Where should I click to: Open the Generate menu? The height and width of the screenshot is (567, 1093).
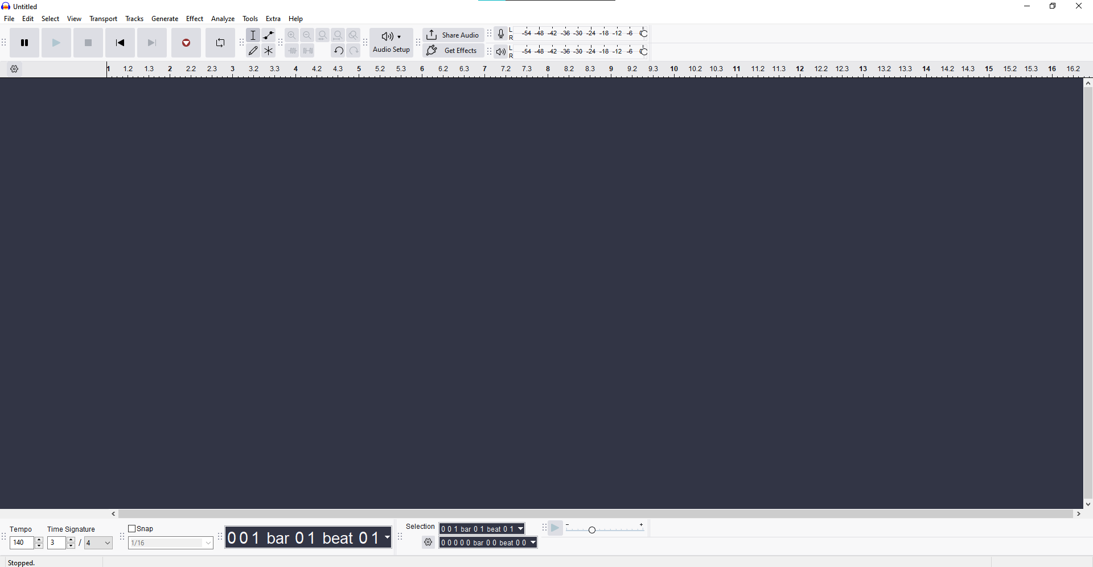click(x=165, y=19)
